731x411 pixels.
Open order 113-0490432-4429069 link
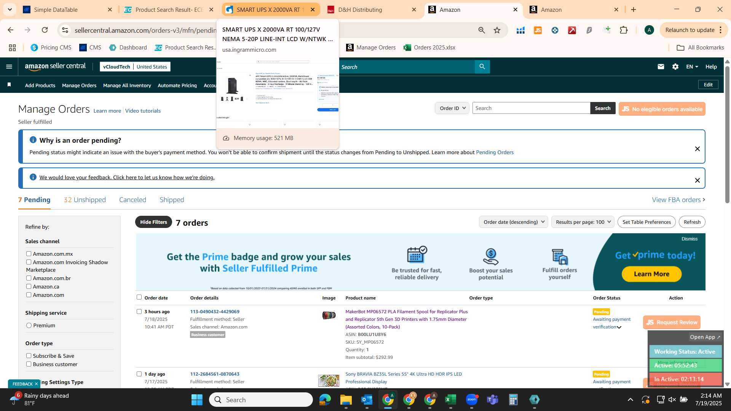[215, 311]
